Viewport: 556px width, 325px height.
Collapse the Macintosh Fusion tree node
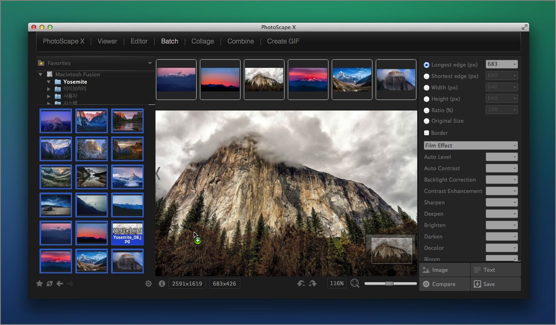pyautogui.click(x=40, y=74)
